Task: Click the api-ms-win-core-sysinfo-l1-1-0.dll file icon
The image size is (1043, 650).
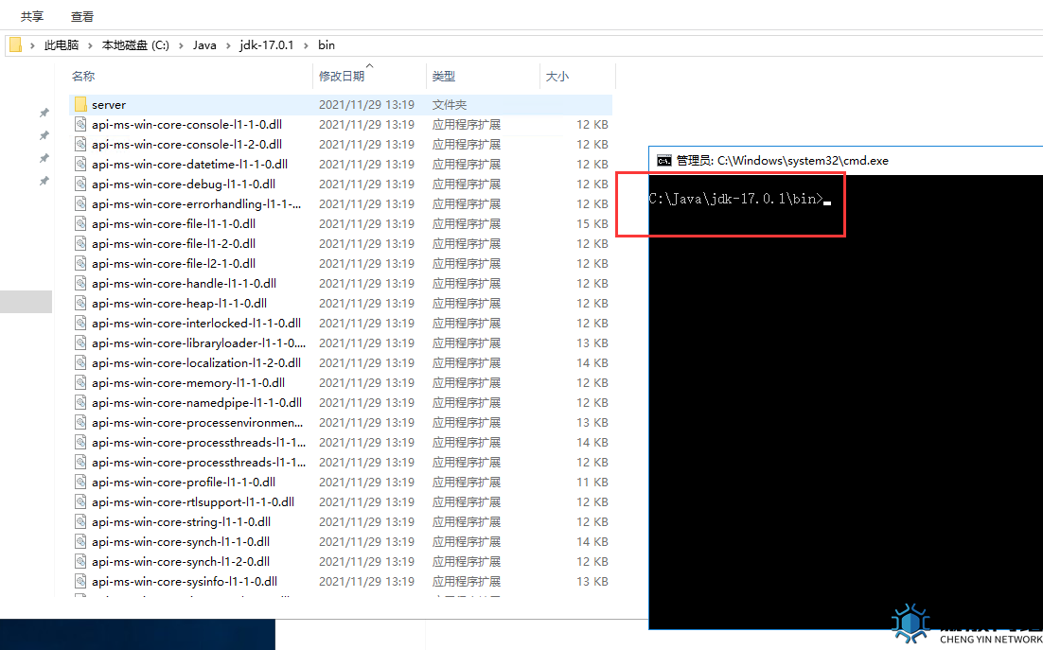Action: pos(80,582)
